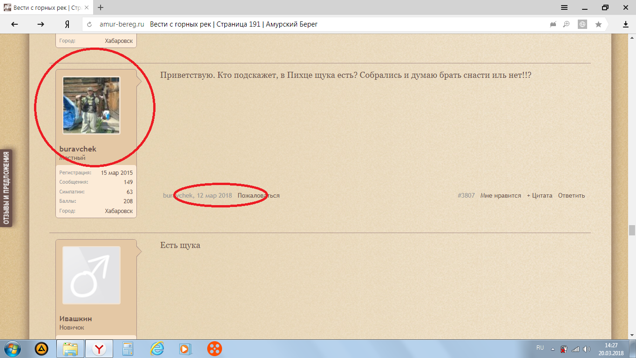Viewport: 636px width, 358px height.
Task: Open Yandex home with the Я icon
Action: point(67,24)
